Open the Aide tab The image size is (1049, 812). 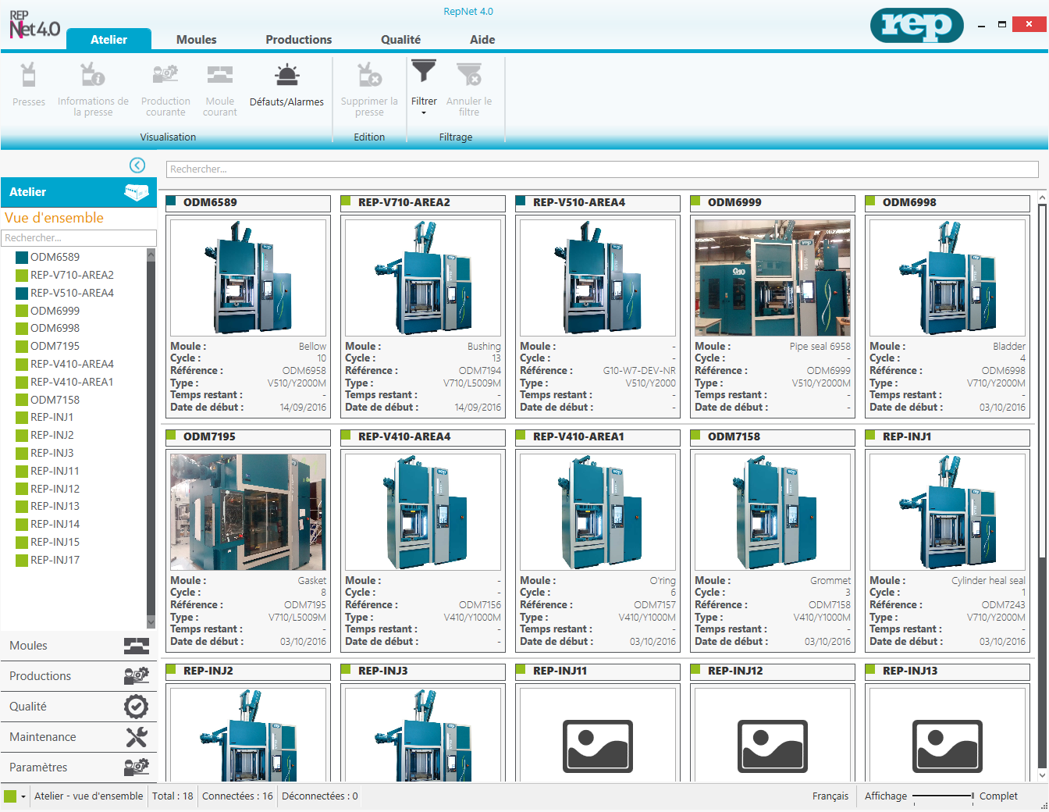tap(482, 39)
